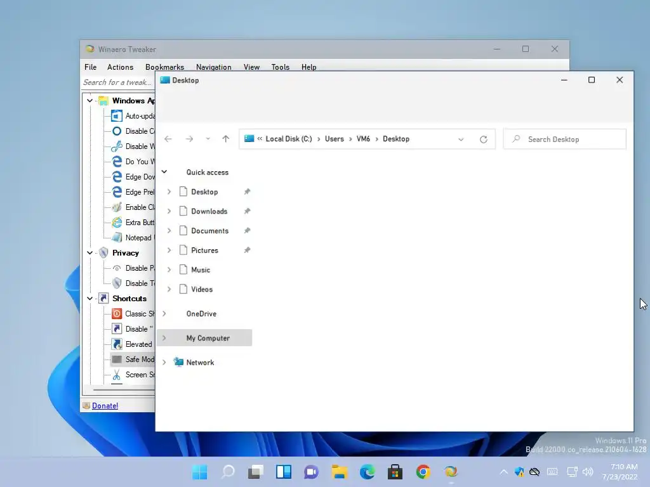Screen dimensions: 650x487
Task: Collapse Shortcuts category in Winaero tree
Action: pyautogui.click(x=90, y=298)
